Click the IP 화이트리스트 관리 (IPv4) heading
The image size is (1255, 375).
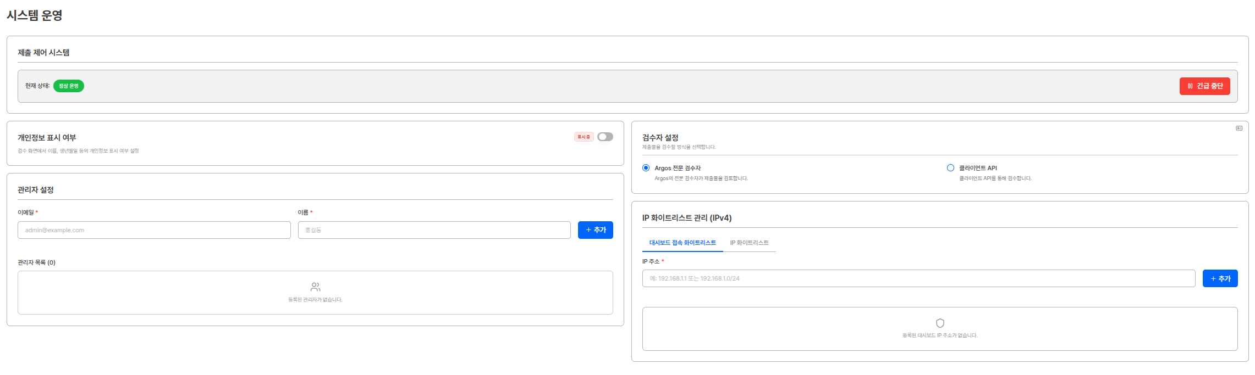tap(687, 218)
